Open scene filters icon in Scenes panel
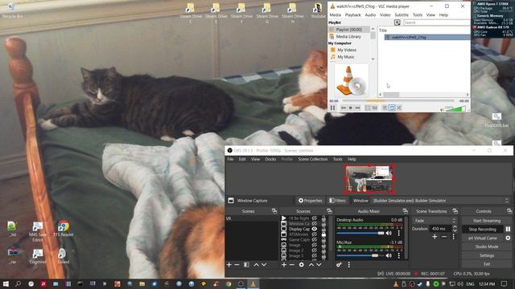The height and width of the screenshot is (289, 515). (246, 265)
